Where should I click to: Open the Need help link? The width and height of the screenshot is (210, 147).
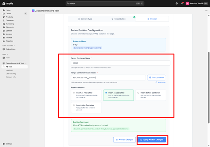(x=160, y=82)
